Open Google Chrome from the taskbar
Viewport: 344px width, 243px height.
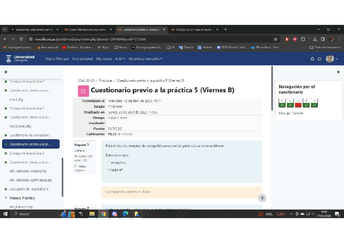pyautogui.click(x=103, y=214)
